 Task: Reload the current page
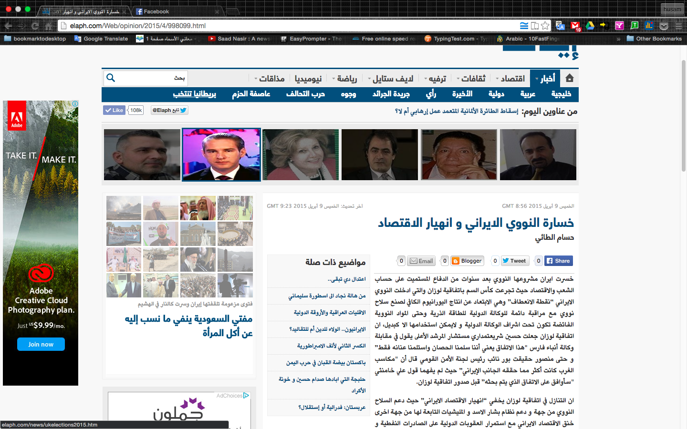[x=35, y=26]
